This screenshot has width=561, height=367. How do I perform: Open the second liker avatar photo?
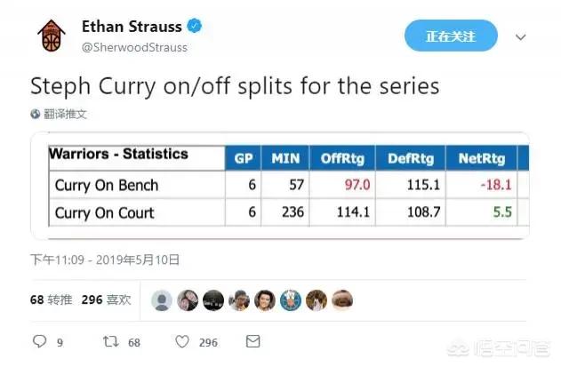tap(188, 300)
